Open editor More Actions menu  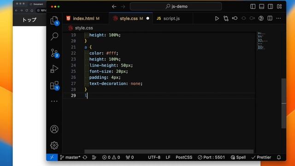278,18
